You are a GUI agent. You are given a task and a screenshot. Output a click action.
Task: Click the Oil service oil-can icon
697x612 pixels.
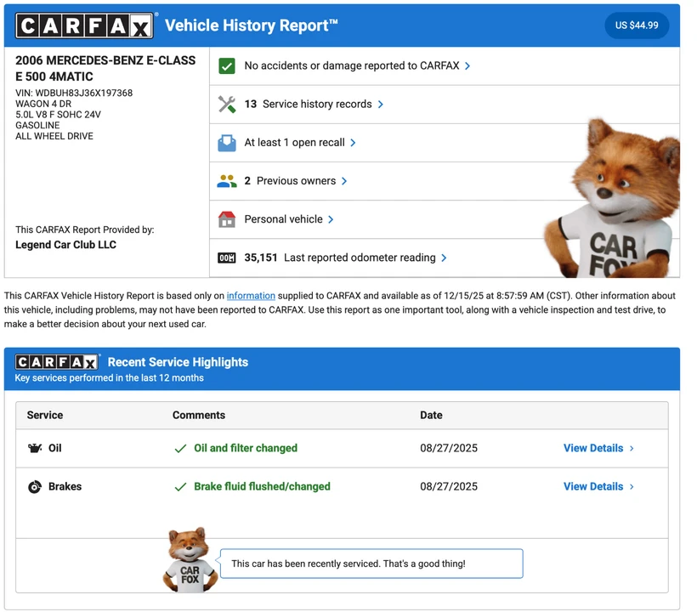[x=35, y=448]
